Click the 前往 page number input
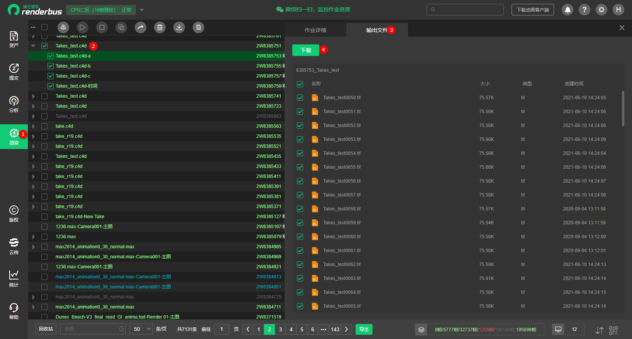This screenshot has height=339, width=632. click(x=222, y=329)
